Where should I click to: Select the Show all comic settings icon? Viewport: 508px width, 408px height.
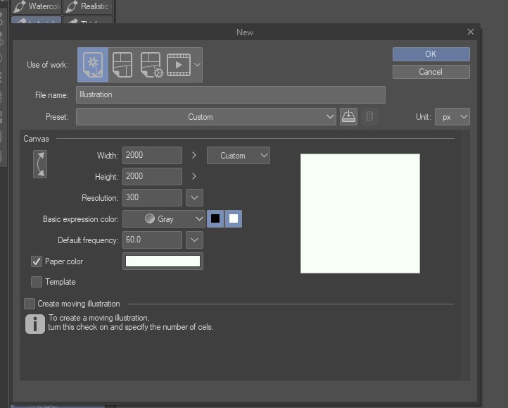click(x=151, y=65)
